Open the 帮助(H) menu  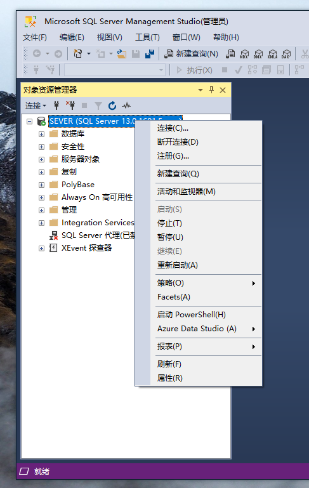pos(226,37)
